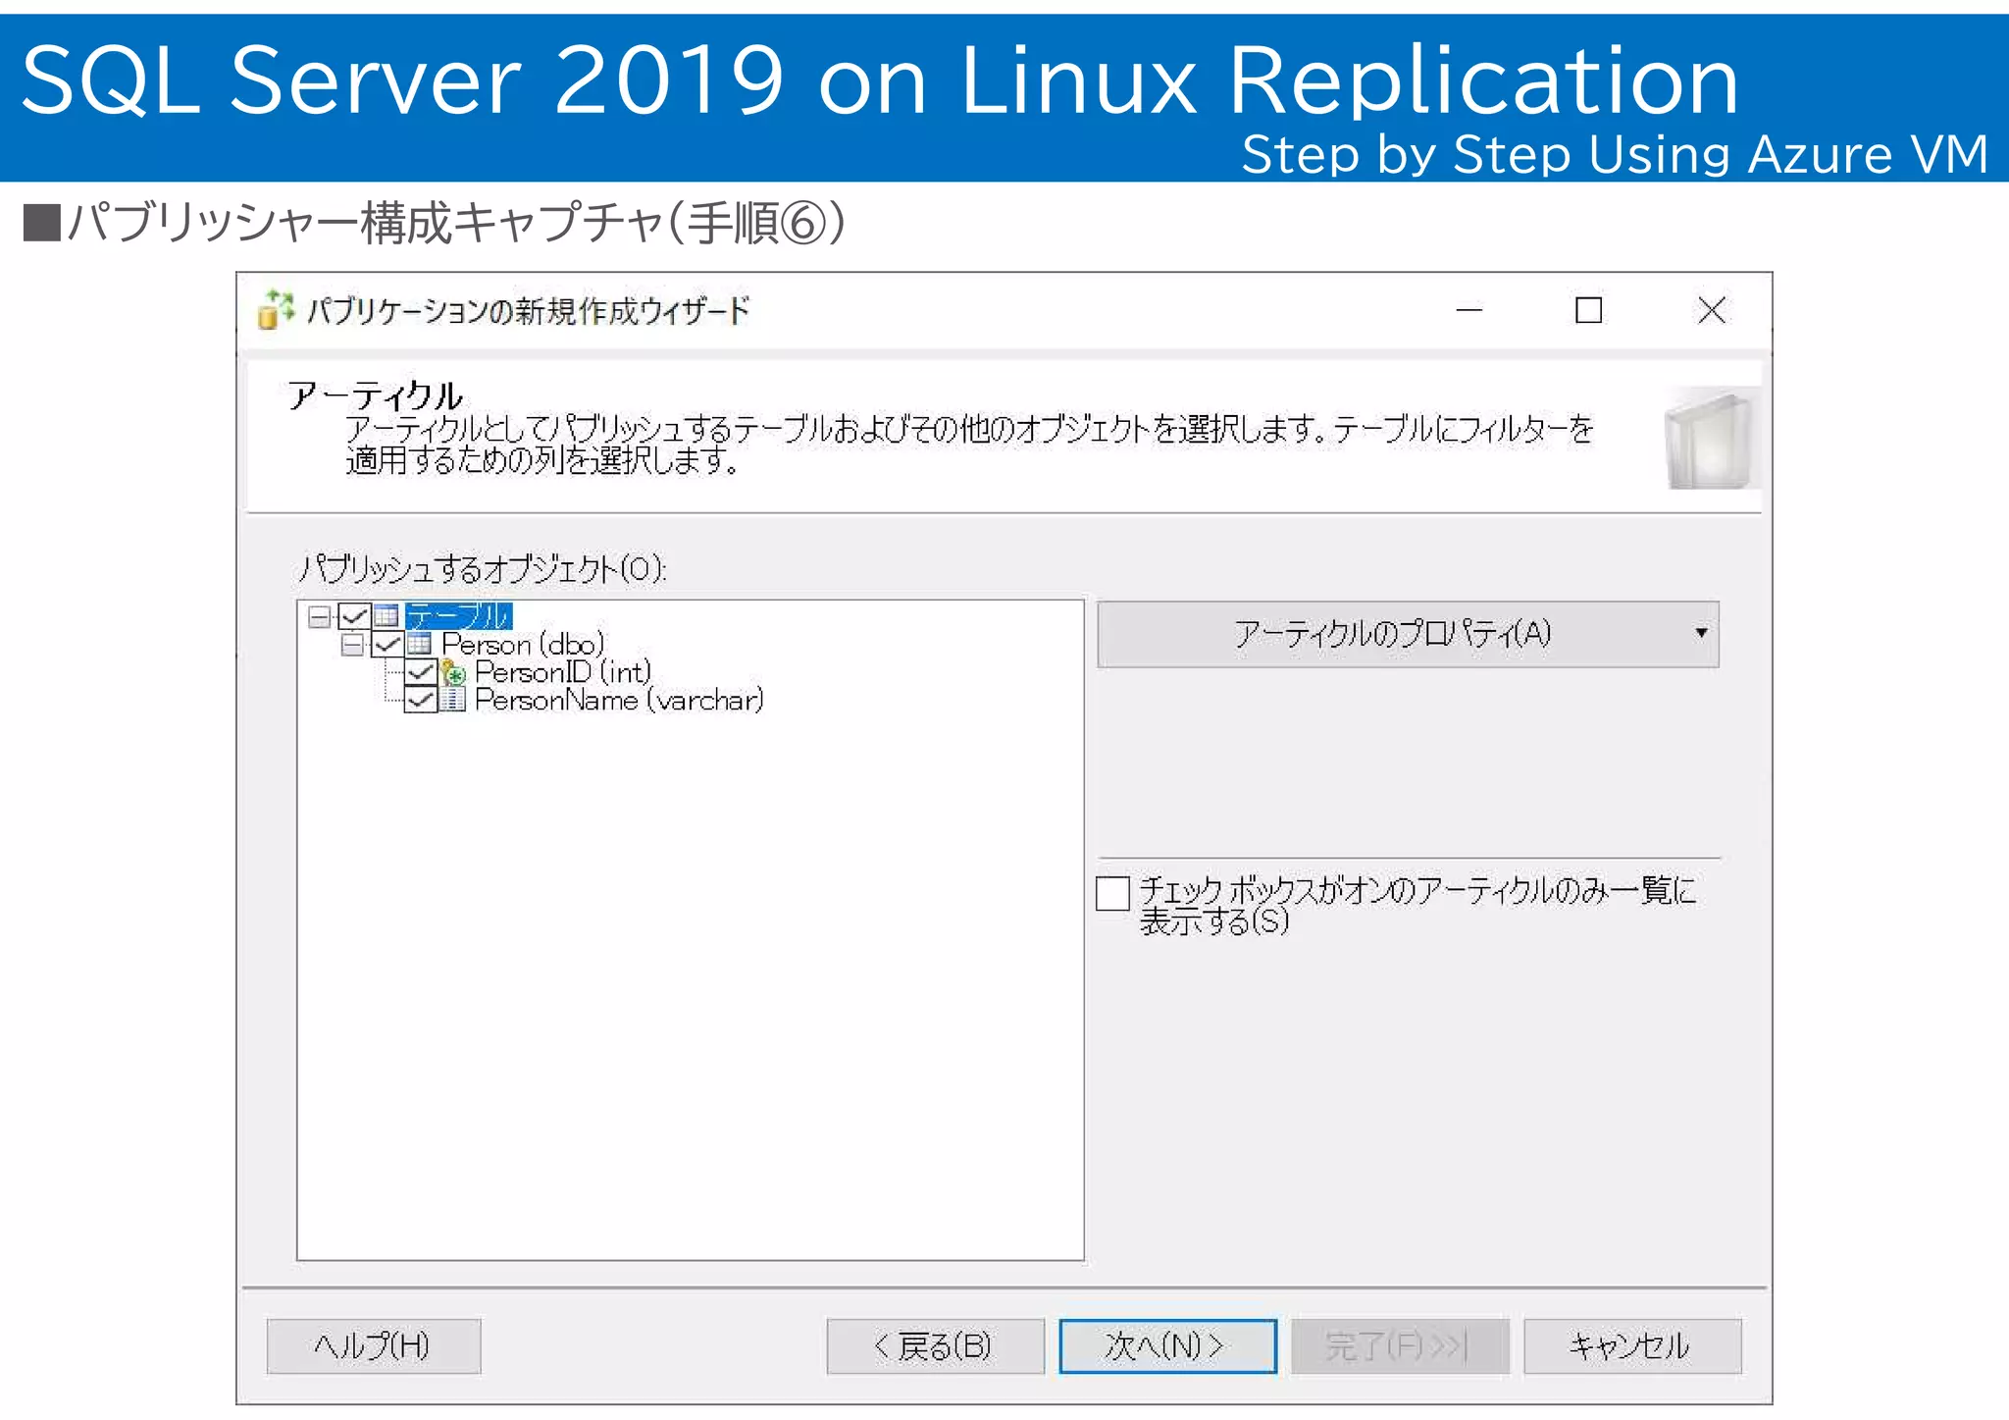This screenshot has width=2009, height=1420.
Task: Click the key column icon of PersonID
Action: point(452,672)
